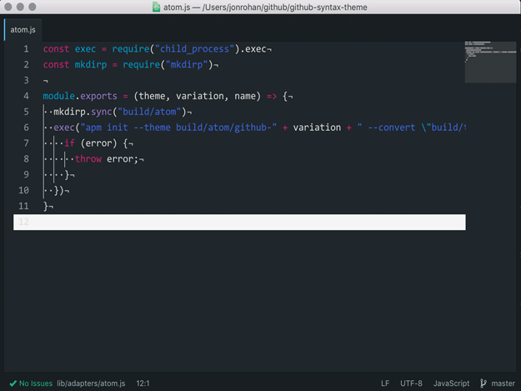The width and height of the screenshot is (521, 391).
Task: Select the atom.js editor tab
Action: click(23, 30)
